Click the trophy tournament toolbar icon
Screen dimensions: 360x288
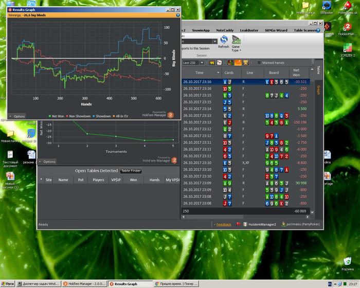pyautogui.click(x=245, y=63)
